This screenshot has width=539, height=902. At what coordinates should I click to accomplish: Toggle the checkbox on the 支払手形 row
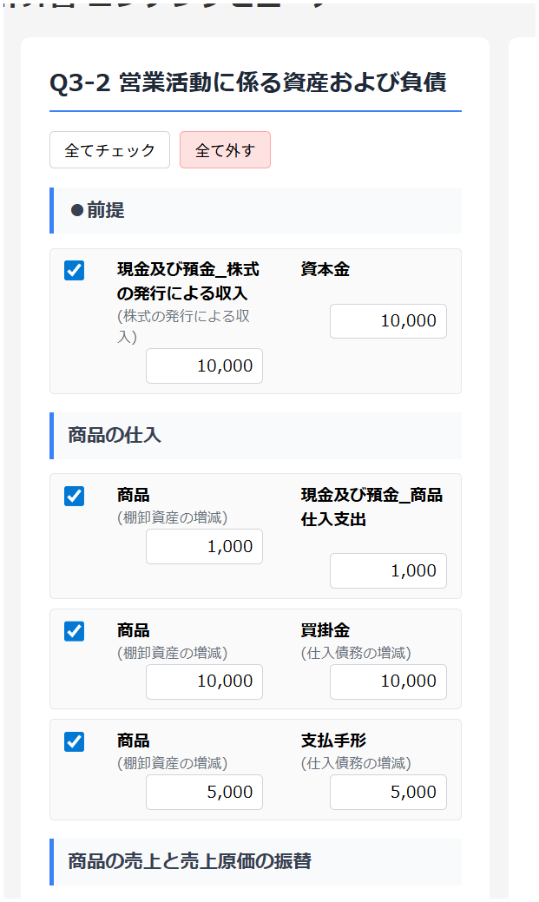[x=75, y=742]
